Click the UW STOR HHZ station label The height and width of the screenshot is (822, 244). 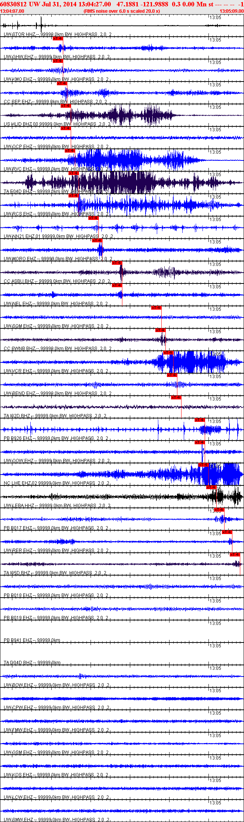(x=19, y=34)
